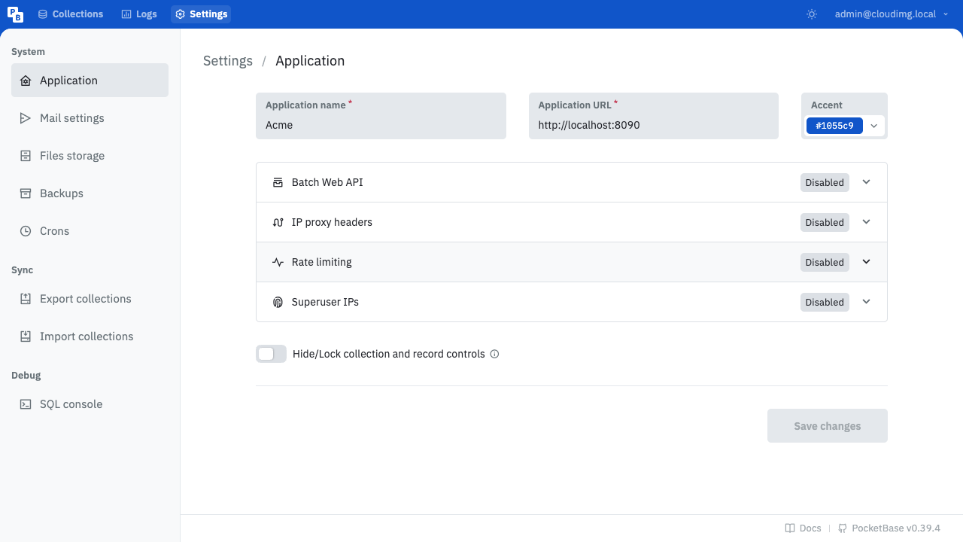Screen dimensions: 963x542
Task: Click the Disabled badge on Rate limiting
Action: tap(825, 262)
